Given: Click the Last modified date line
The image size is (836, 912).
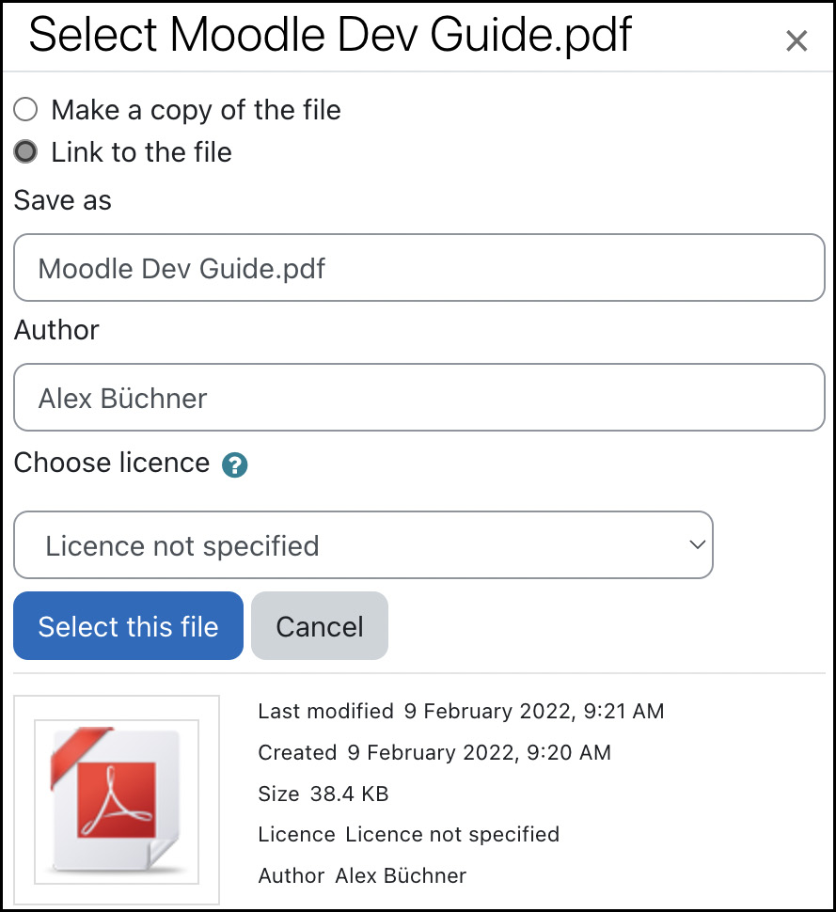Looking at the screenshot, I should pos(461,712).
